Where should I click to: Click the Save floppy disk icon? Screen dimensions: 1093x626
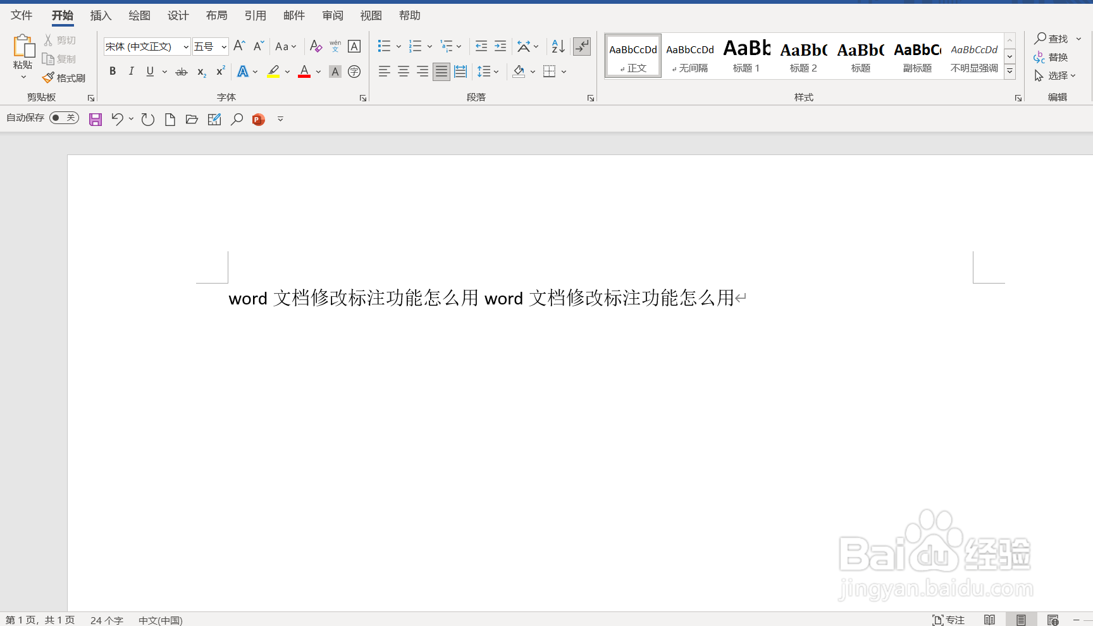(96, 120)
